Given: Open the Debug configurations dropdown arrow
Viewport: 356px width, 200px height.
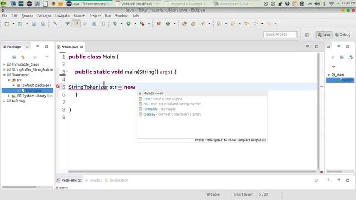Looking at the screenshot, I should tap(121, 23).
